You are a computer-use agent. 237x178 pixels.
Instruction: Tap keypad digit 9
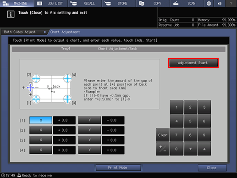[204, 135]
